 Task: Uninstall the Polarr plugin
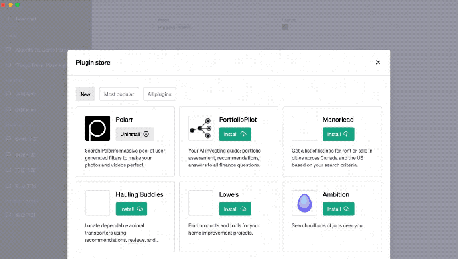pos(135,134)
